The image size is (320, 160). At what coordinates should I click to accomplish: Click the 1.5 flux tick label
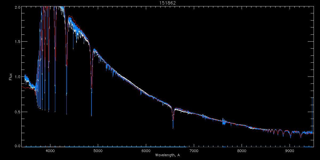click(17, 42)
